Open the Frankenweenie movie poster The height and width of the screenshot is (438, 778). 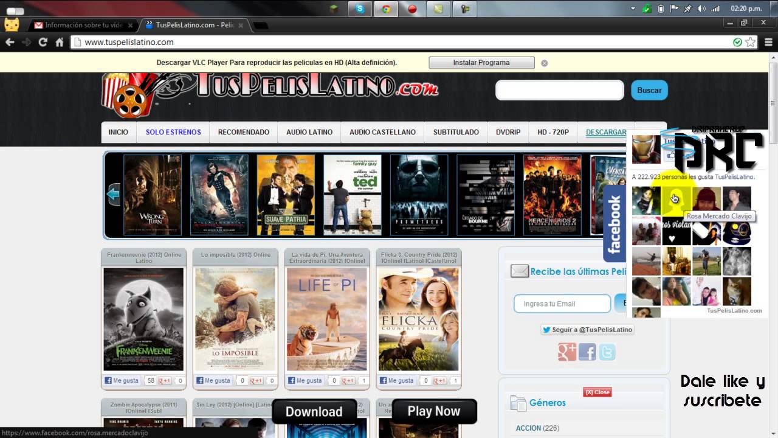pos(143,319)
